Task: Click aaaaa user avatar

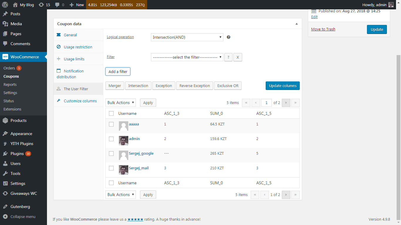Action: [x=124, y=126]
